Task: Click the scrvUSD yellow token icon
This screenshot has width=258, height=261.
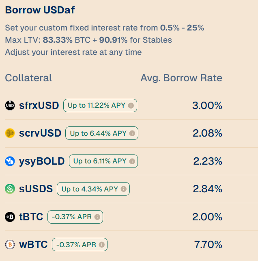Action: (10, 133)
